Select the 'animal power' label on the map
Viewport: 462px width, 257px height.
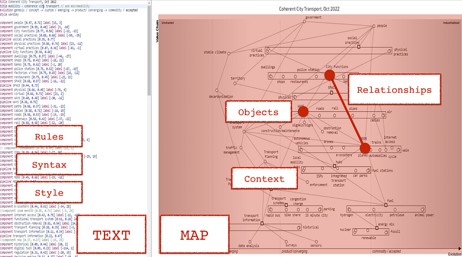424,215
